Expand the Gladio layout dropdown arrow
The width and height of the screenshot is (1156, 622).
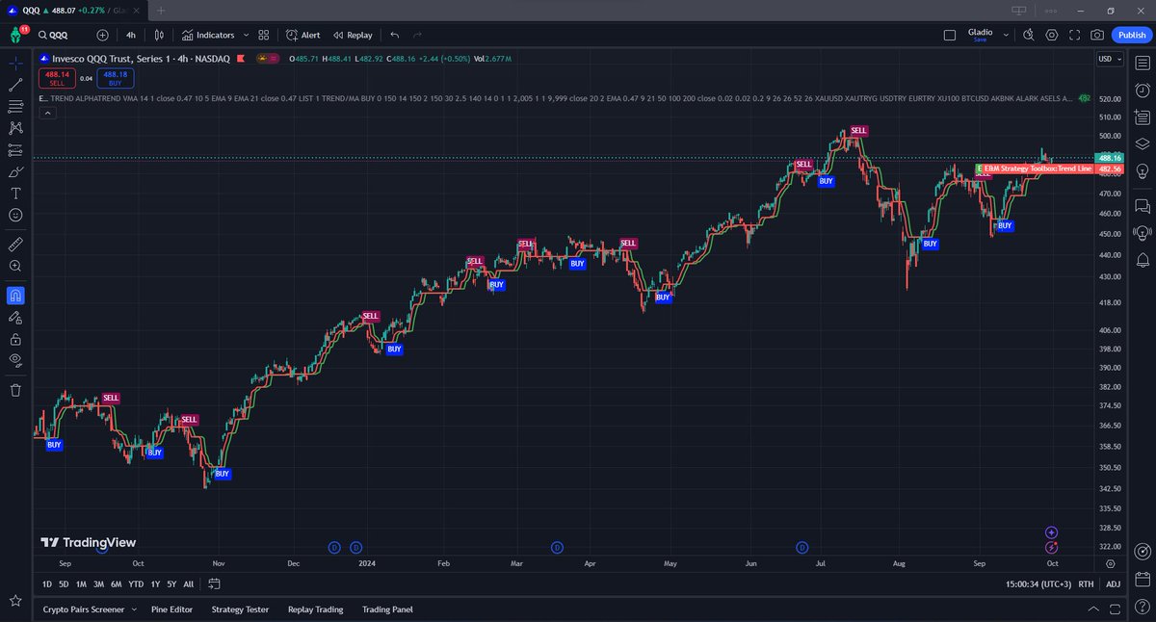1007,35
